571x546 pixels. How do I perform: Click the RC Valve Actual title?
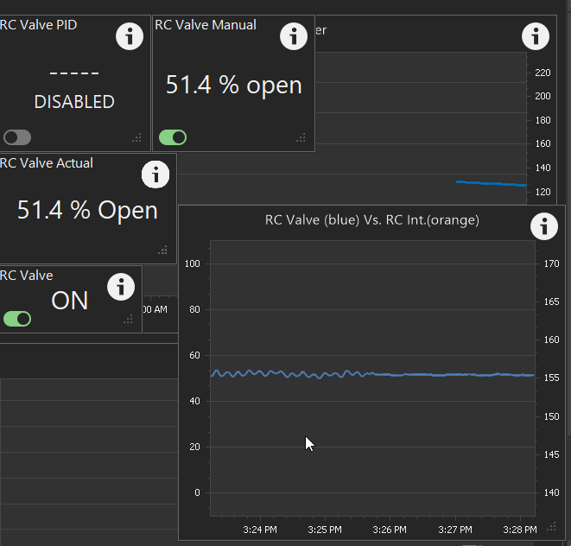click(47, 162)
